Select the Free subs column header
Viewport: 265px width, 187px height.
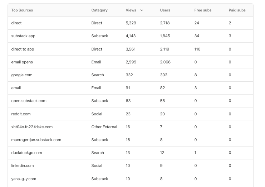(x=203, y=10)
